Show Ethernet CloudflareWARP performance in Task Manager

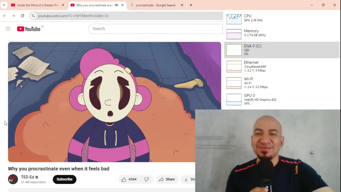pyautogui.click(x=282, y=66)
